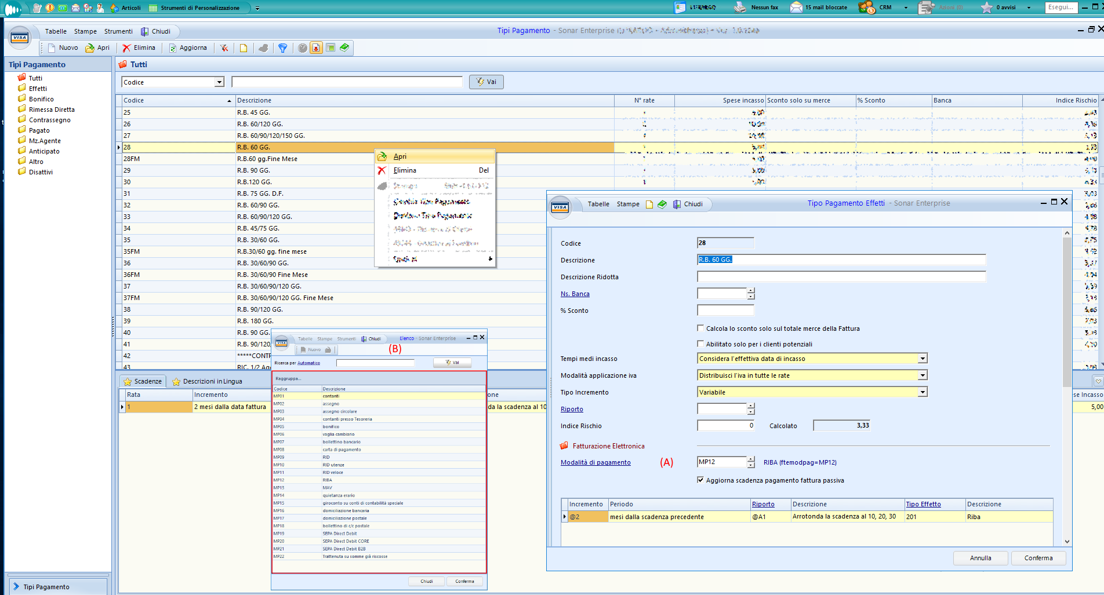This screenshot has width=1104, height=595.
Task: Check Abilitato solo per i clienti potenziali
Action: [700, 344]
